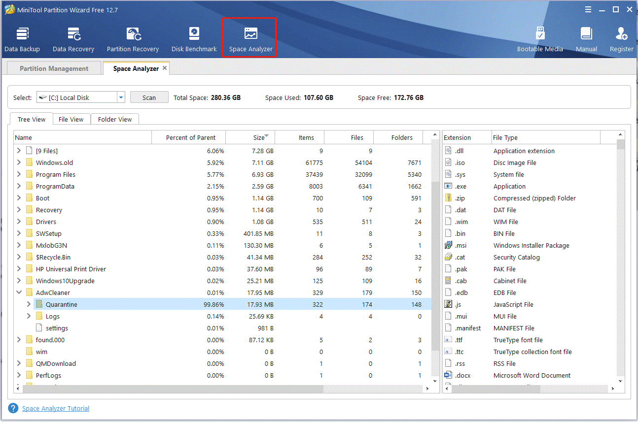Click the MiniTool app logo in title bar
Screen dimensions: 638x422
tap(9, 10)
